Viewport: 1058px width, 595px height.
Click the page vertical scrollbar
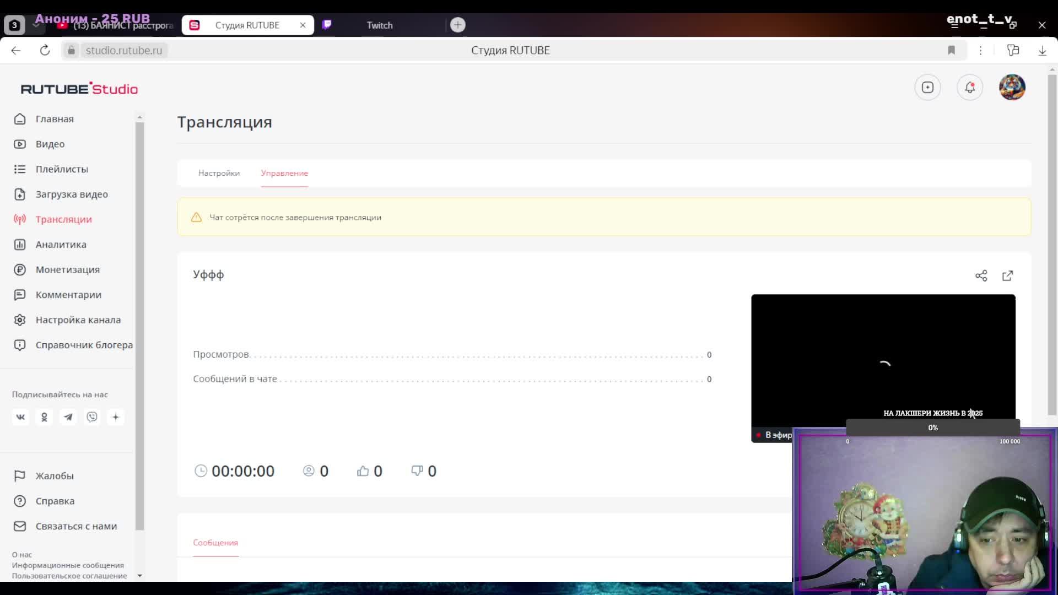(x=1052, y=245)
